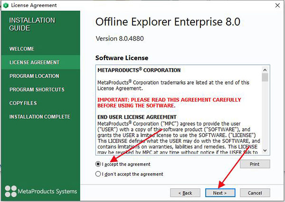Print the license agreement

tap(255, 164)
